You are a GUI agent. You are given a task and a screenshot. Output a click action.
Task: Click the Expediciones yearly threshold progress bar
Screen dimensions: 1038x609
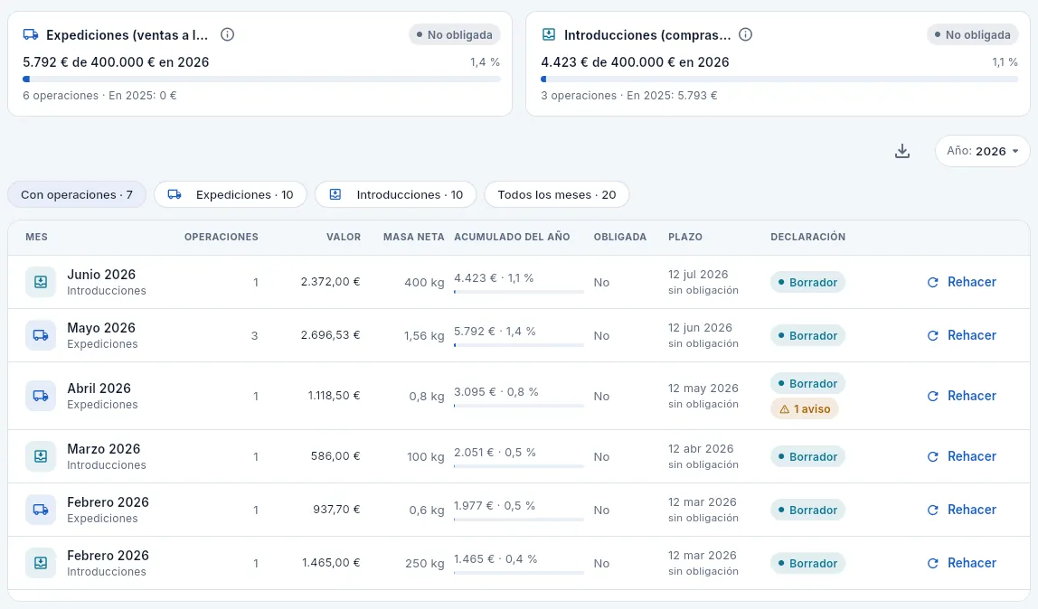(261, 80)
